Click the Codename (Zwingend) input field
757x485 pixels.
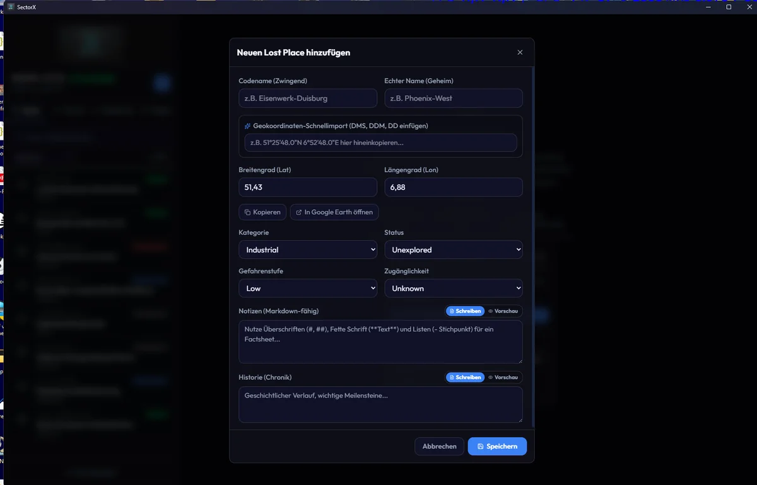coord(308,98)
